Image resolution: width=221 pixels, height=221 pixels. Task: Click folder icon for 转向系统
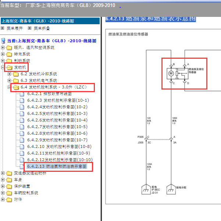click(x=9, y=54)
